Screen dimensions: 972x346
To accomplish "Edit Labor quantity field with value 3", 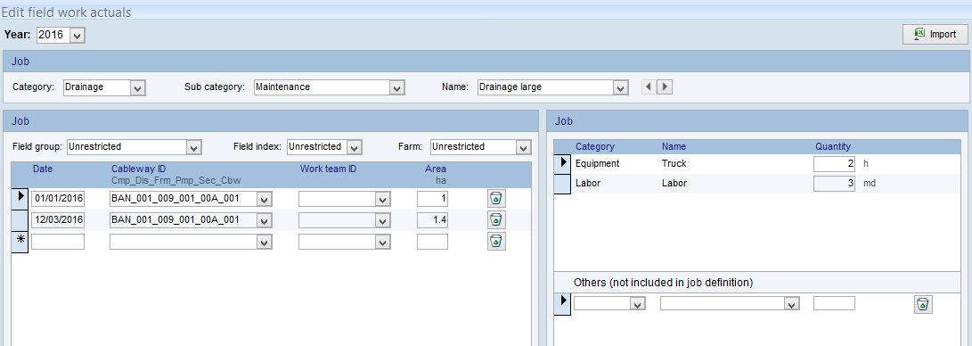I will click(835, 185).
